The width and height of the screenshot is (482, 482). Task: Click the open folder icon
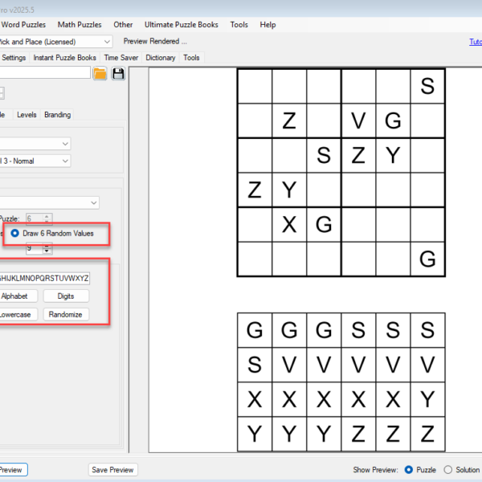pyautogui.click(x=100, y=74)
